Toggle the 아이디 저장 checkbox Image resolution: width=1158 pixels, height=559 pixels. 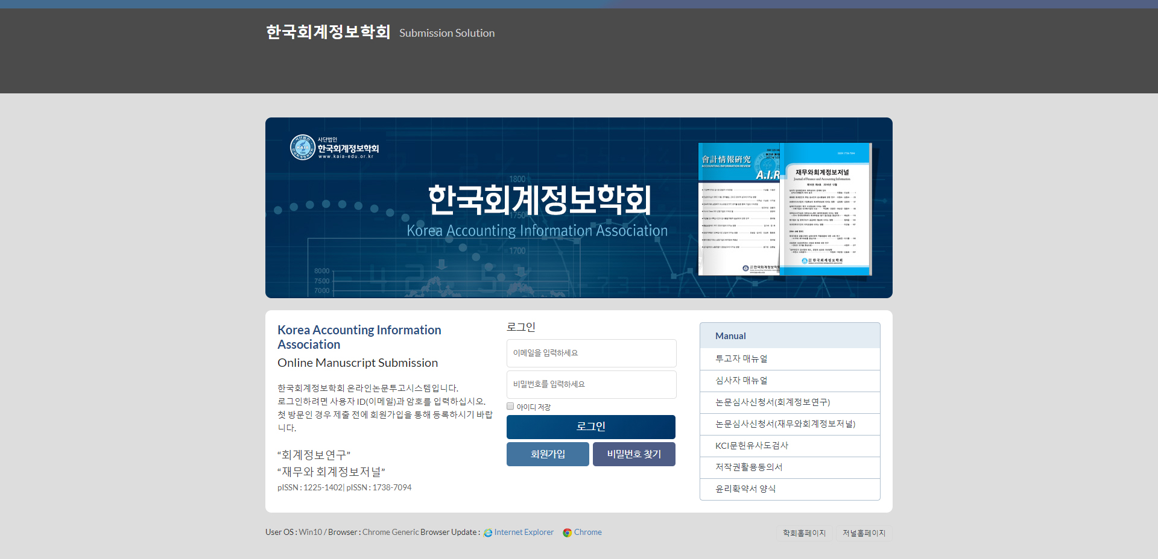510,407
